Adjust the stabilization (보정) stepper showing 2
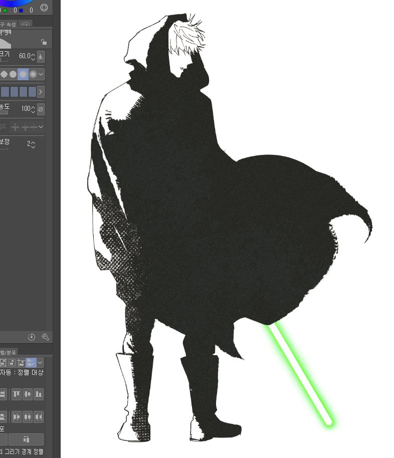Viewport: 394px width, 458px height. 33,144
